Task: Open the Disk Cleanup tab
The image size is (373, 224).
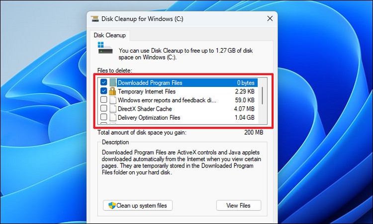Action: click(x=109, y=35)
